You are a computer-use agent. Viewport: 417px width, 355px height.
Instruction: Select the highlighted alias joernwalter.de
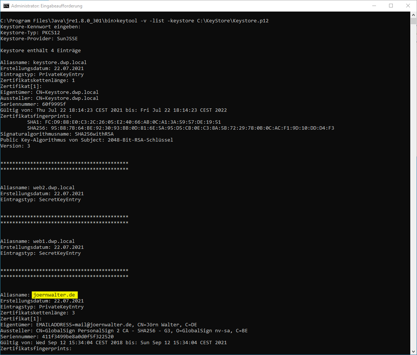pos(54,295)
